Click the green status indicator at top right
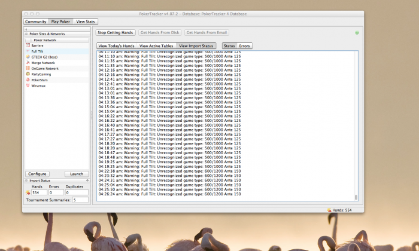This screenshot has width=419, height=251. point(357,33)
